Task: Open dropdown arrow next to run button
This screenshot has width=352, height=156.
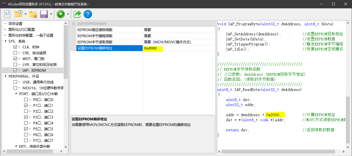Action: pyautogui.click(x=68, y=14)
